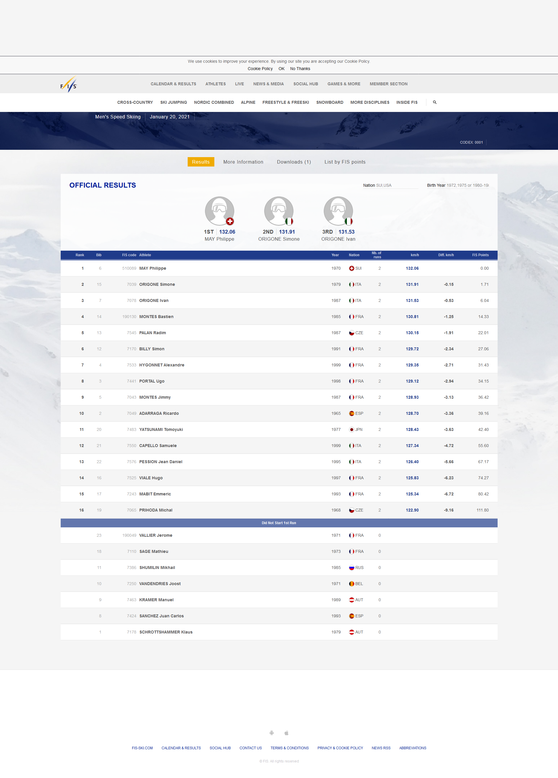Viewport: 558px width, 778px height.
Task: Decline cookies with No Thanks
Action: pos(300,69)
